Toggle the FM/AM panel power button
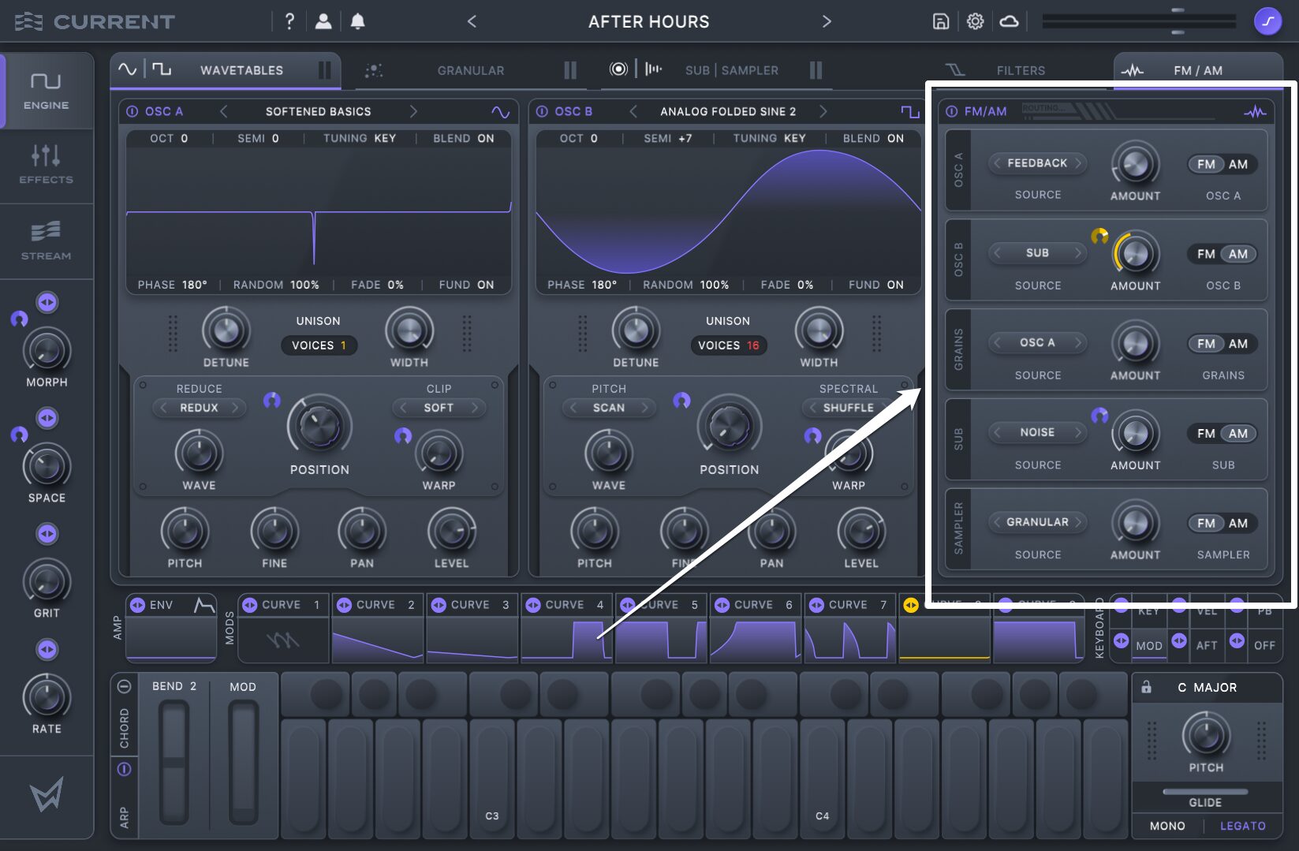Screen dimensions: 1299x851 click(952, 112)
